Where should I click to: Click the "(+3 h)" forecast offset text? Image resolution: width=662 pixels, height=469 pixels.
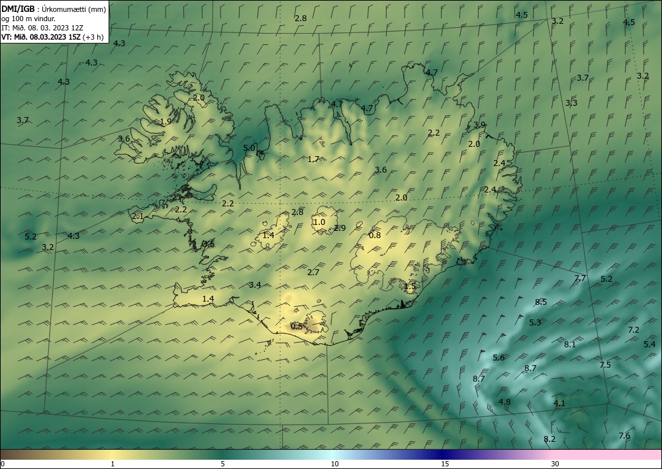click(x=93, y=37)
